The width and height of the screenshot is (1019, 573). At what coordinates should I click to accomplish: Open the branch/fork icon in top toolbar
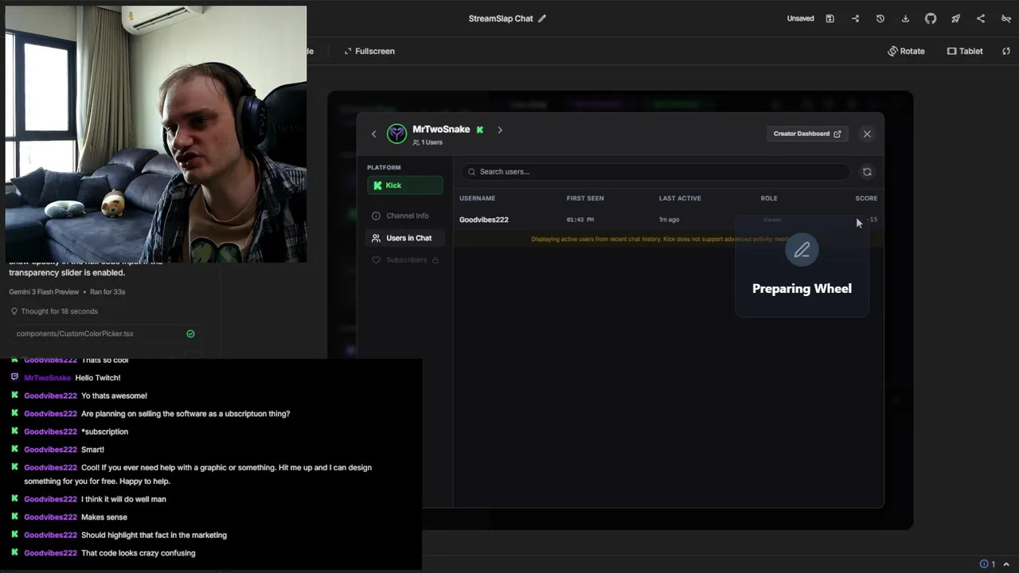point(855,18)
